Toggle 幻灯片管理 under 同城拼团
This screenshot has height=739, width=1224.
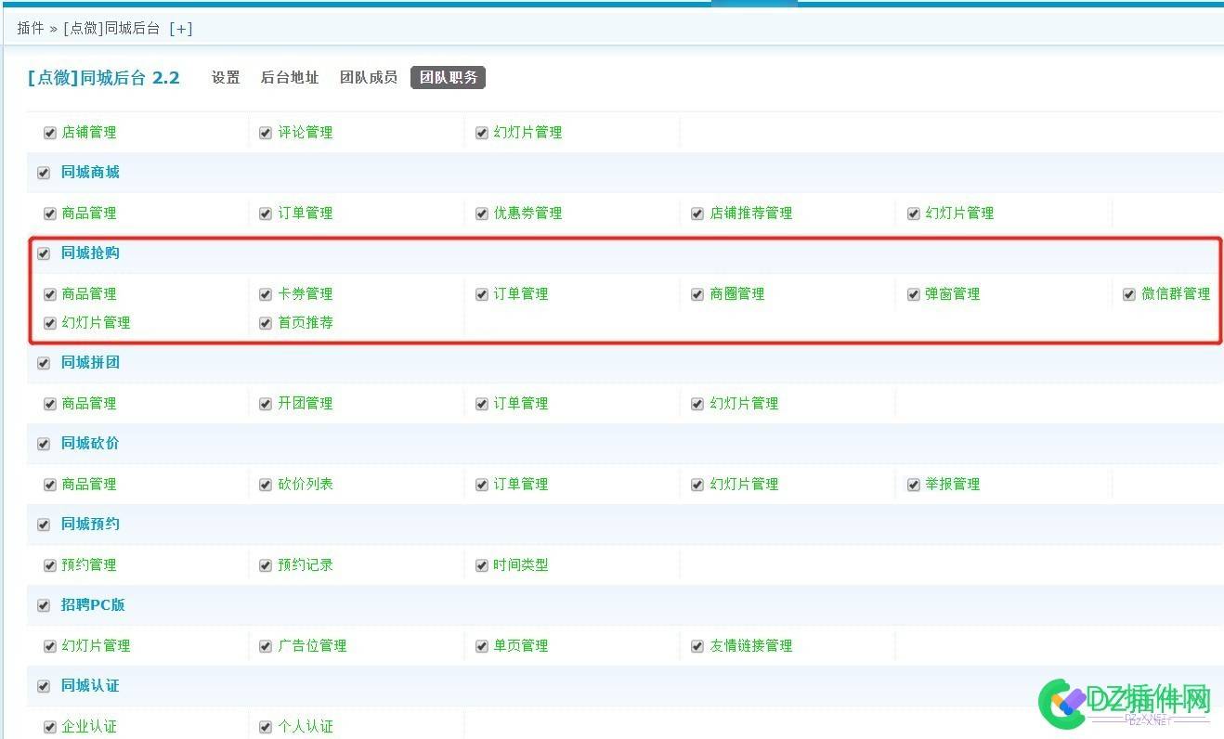(697, 404)
